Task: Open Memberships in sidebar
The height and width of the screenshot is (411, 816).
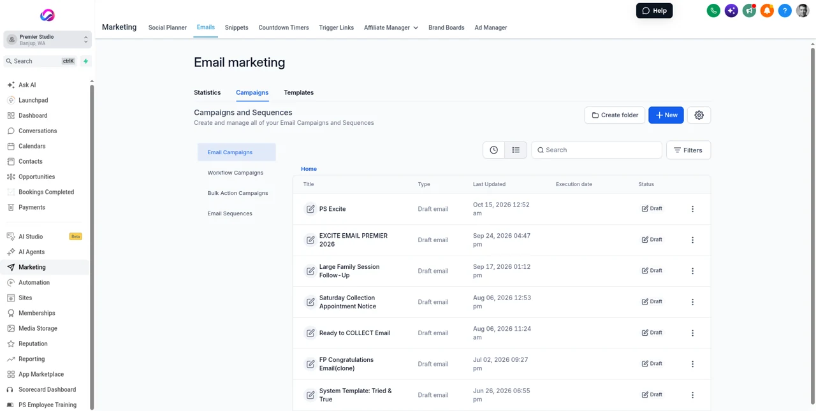Action: click(36, 314)
